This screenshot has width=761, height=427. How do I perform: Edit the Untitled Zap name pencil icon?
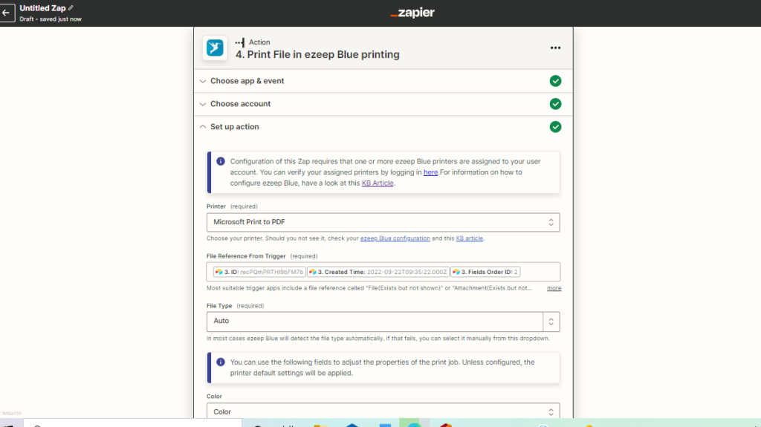click(71, 7)
